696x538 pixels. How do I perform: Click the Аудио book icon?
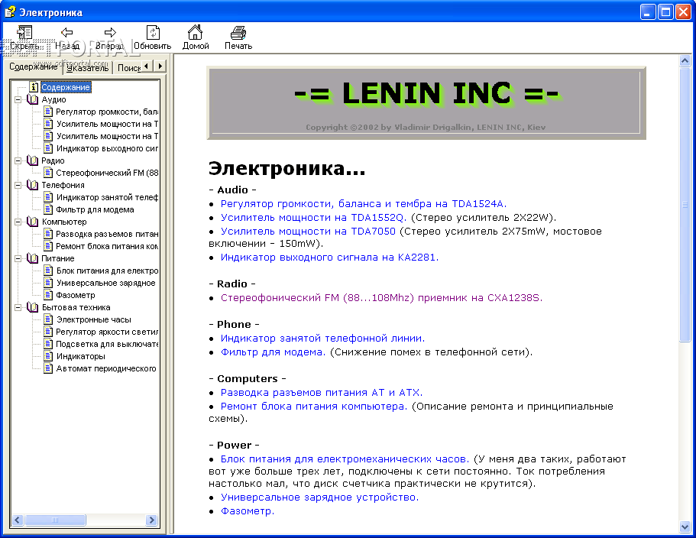click(32, 99)
